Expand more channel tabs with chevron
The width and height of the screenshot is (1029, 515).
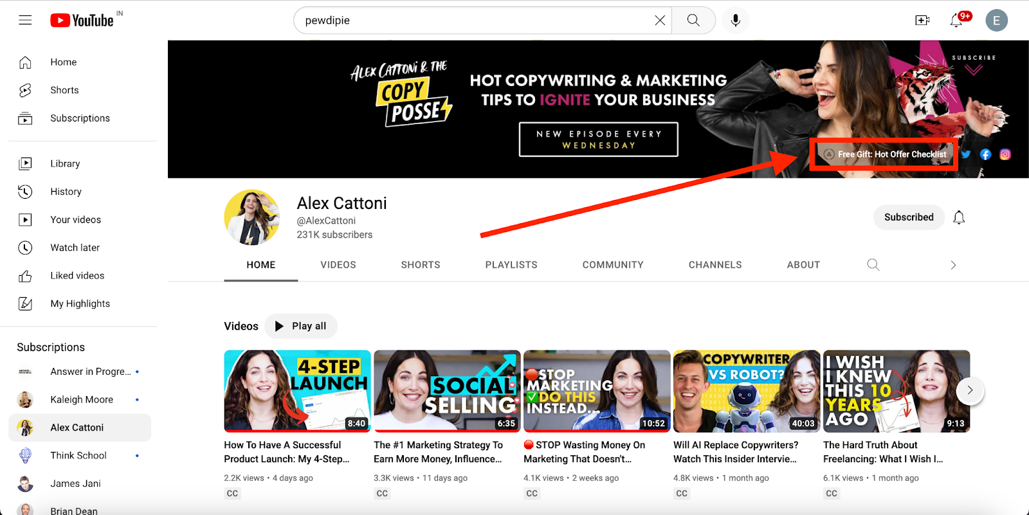pos(953,265)
